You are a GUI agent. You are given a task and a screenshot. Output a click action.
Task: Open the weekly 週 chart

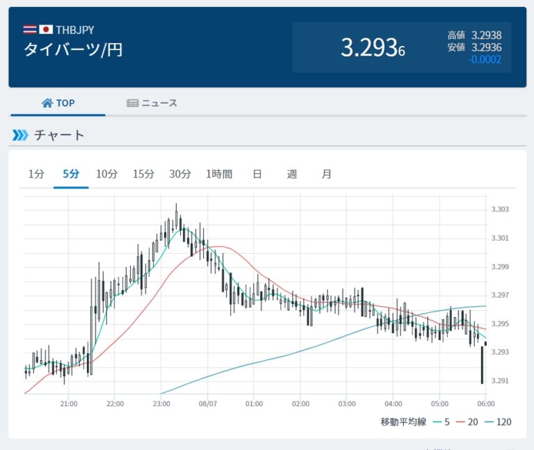292,174
